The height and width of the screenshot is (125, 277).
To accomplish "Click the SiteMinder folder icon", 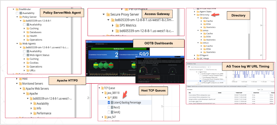I will coord(16,9).
